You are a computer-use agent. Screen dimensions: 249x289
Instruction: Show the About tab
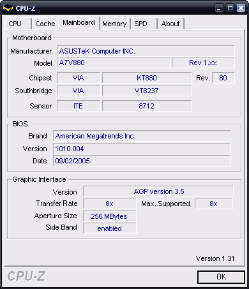coord(170,24)
